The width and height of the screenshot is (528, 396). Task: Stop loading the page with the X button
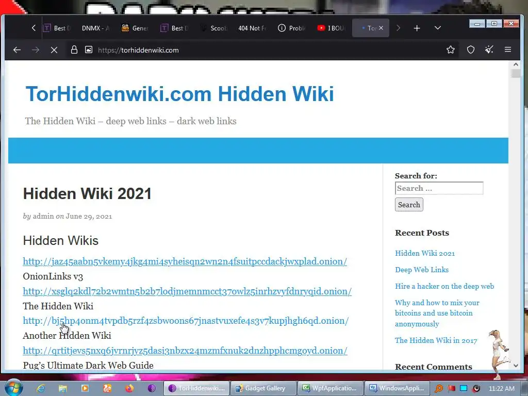(54, 50)
